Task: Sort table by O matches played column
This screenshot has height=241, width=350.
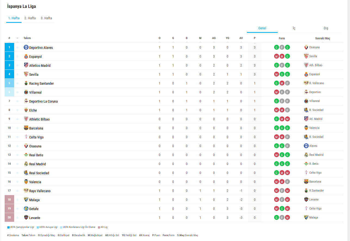Action: (x=160, y=38)
